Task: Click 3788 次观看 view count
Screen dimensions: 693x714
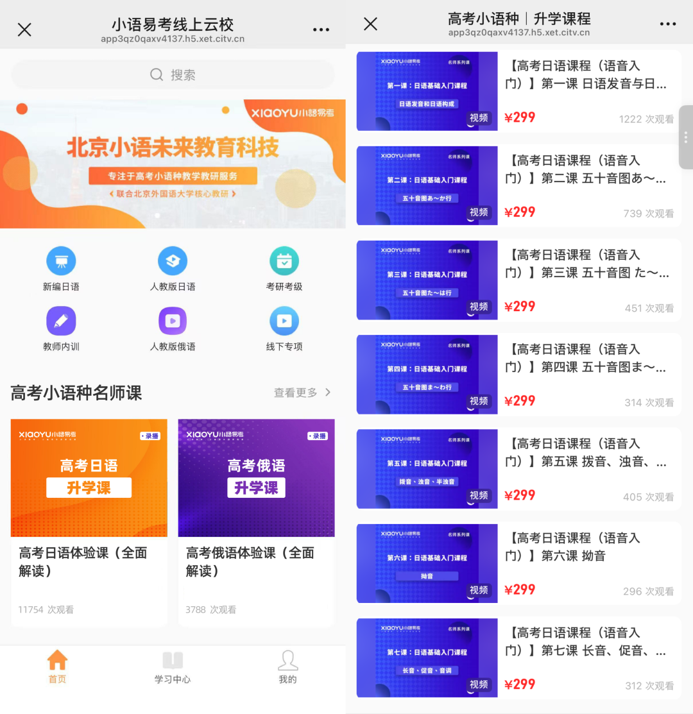Action: (211, 609)
